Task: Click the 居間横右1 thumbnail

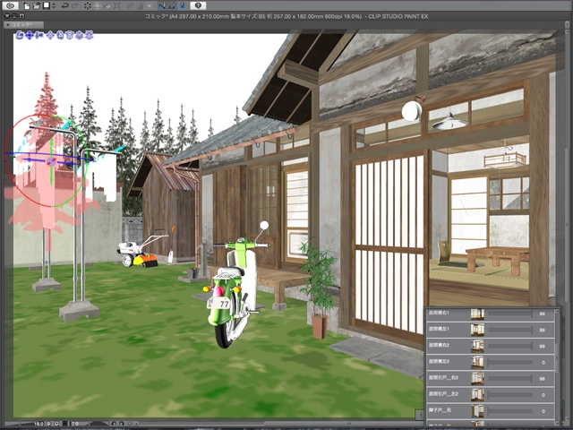Action: 477,314
